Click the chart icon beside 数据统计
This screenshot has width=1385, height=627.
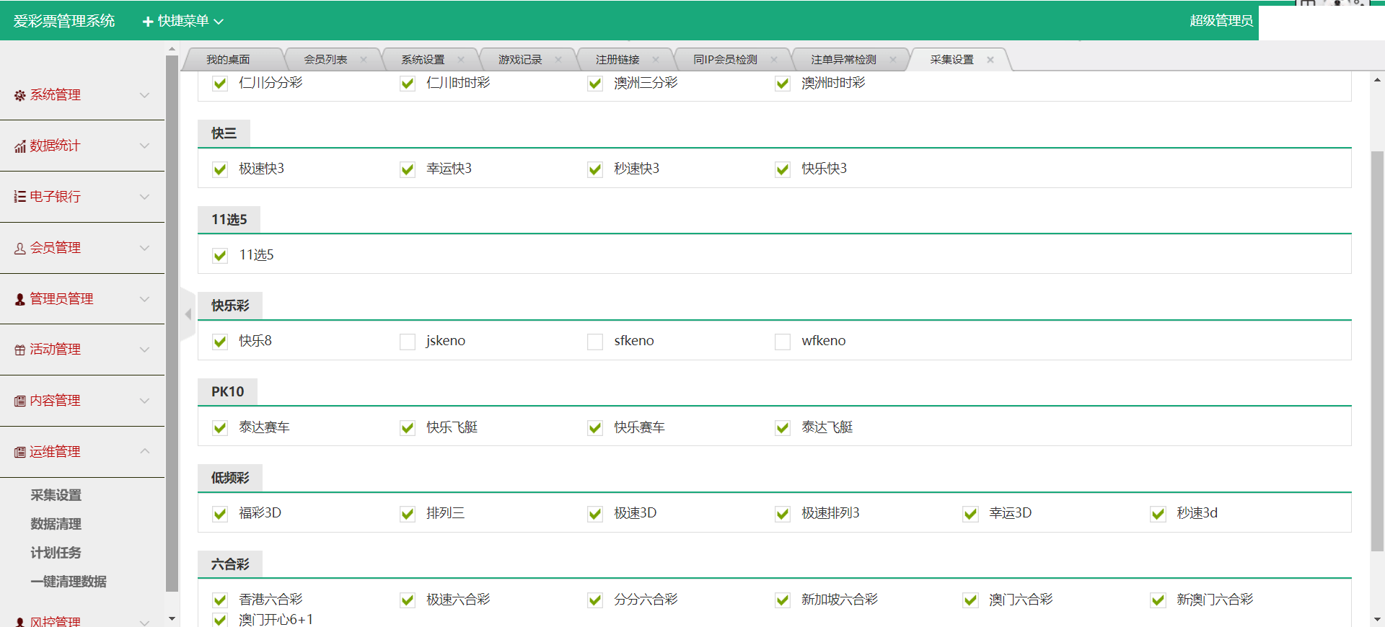(19, 146)
